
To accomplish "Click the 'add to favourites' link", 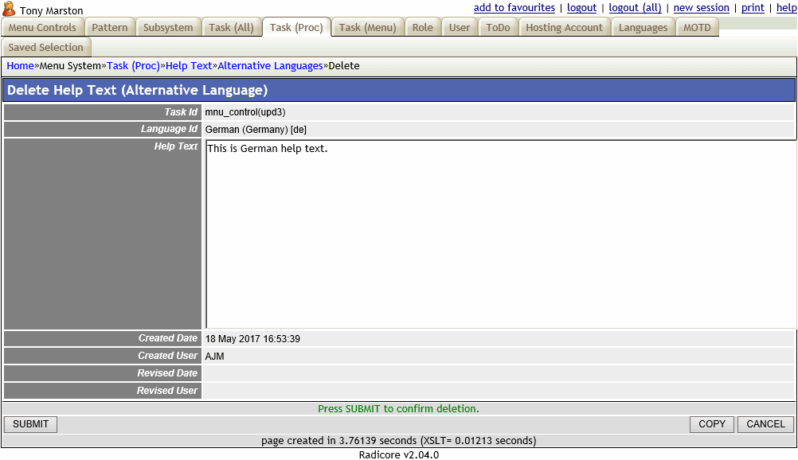I will tap(514, 8).
